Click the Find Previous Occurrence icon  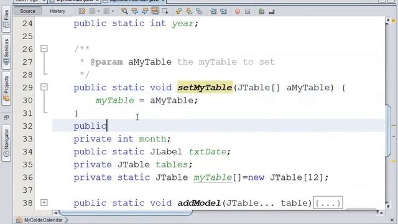[x=134, y=11]
